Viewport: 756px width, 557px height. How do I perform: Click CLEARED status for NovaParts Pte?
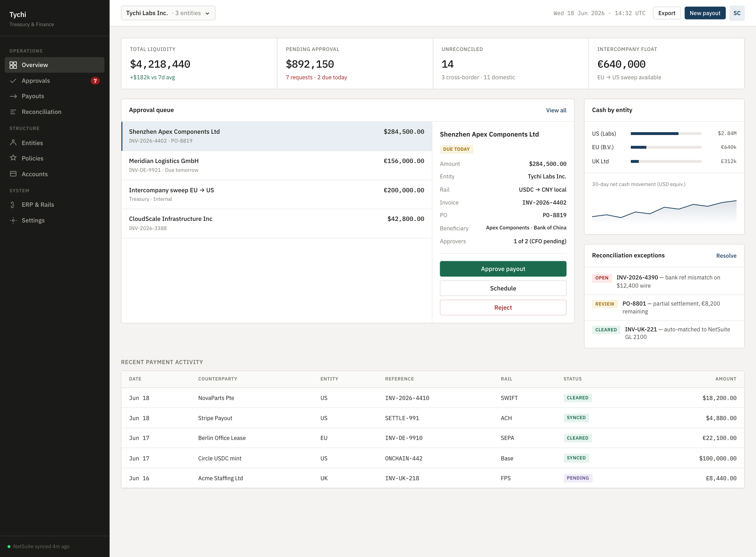577,398
